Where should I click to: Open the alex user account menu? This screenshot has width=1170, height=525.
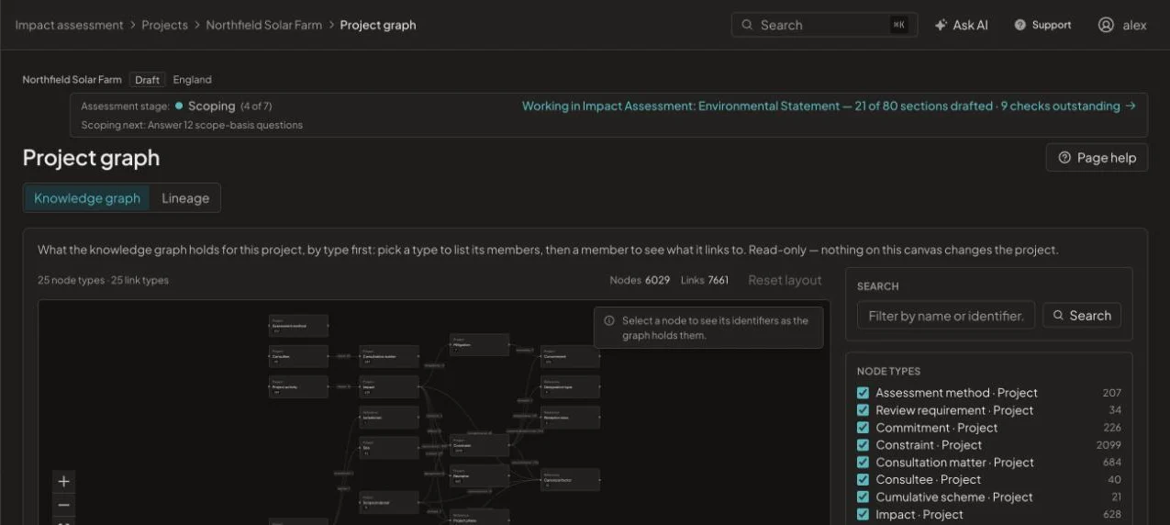click(1122, 25)
